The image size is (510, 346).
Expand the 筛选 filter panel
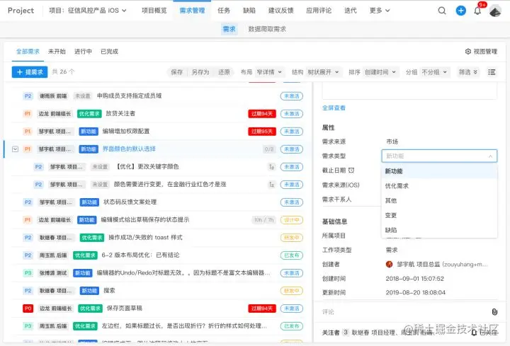[x=467, y=71]
